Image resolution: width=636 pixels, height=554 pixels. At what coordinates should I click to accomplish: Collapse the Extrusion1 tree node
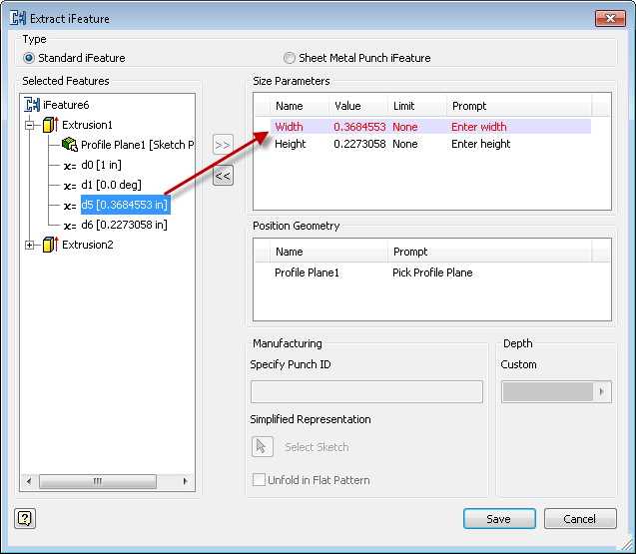click(31, 125)
